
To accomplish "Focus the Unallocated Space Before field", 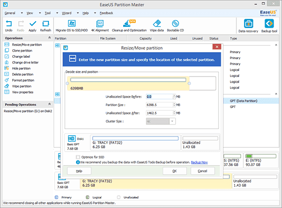I will (x=159, y=97).
